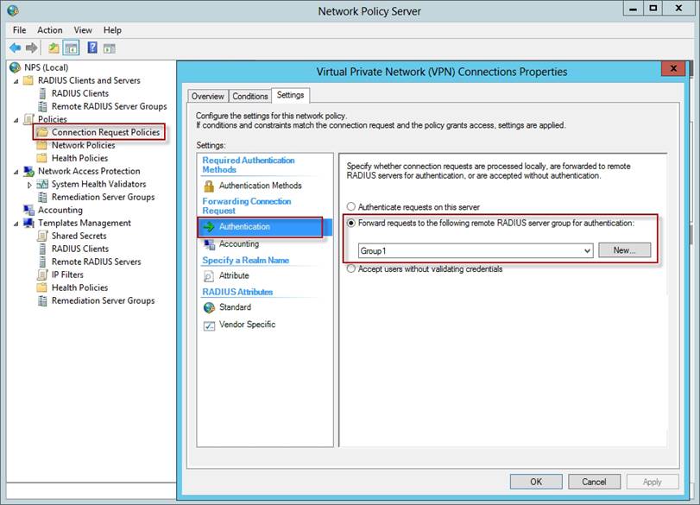Expand the System Health Validators node
This screenshot has height=505, width=700.
pos(30,184)
